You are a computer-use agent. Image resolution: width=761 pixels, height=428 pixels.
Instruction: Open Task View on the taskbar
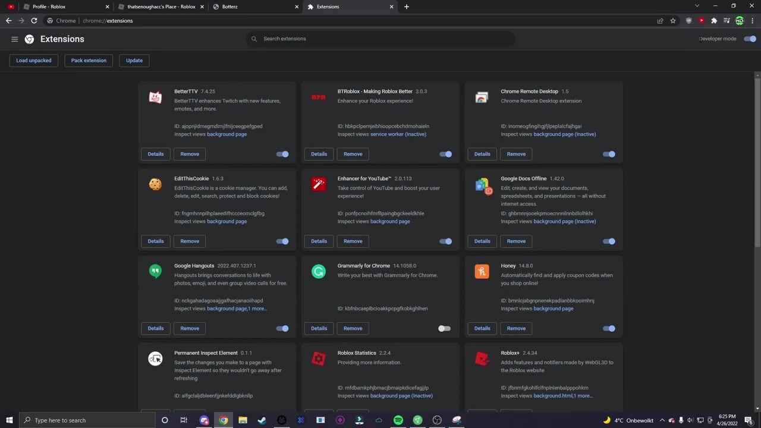[x=184, y=420]
